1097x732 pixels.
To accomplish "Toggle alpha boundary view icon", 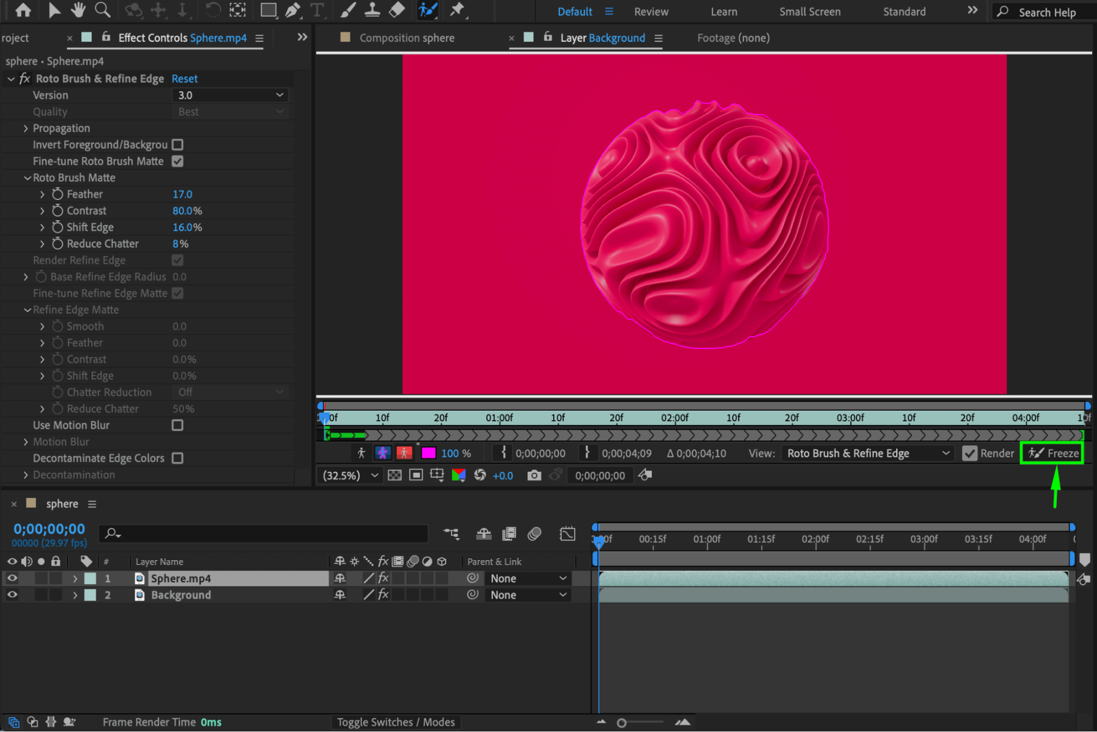I will coord(382,453).
